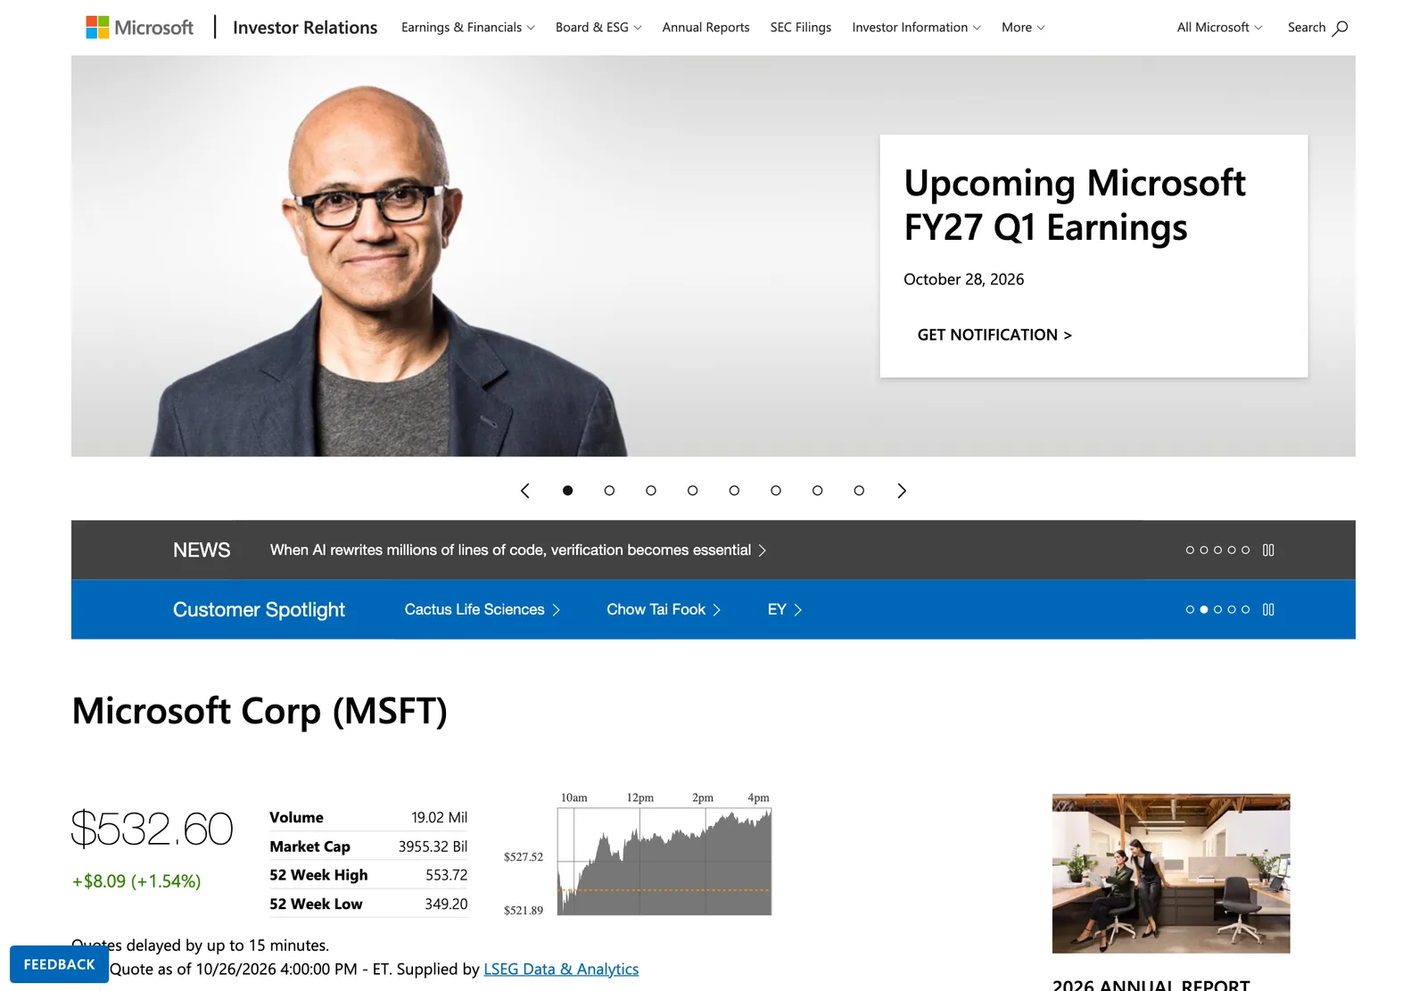Expand Board & ESG menu
This screenshot has width=1427, height=991.
click(x=598, y=28)
